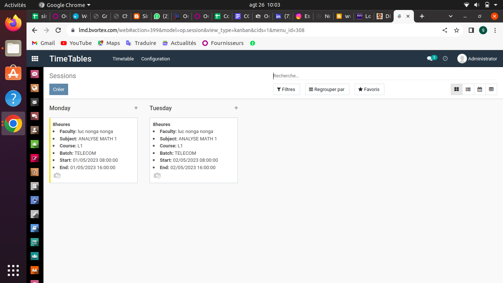
Task: Click the Créer button
Action: (x=59, y=89)
